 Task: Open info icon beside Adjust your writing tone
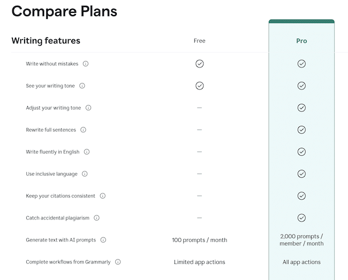(88, 108)
